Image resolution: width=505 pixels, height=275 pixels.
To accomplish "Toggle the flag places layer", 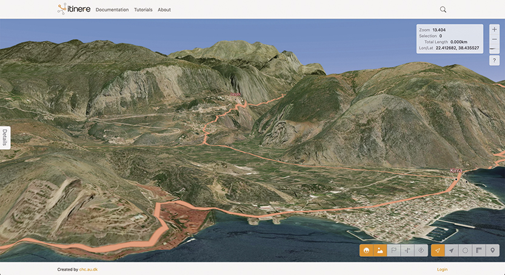I will [393, 250].
